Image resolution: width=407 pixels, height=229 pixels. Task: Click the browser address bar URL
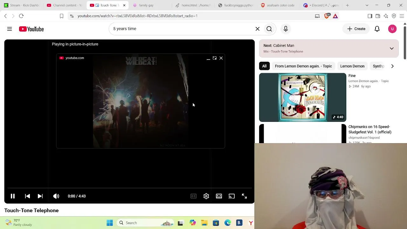coord(137,16)
